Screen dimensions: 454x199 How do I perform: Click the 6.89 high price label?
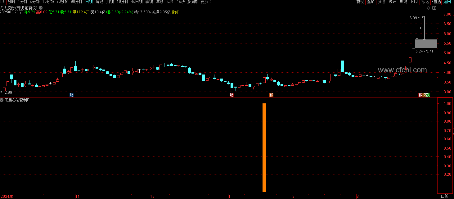(x=413, y=18)
